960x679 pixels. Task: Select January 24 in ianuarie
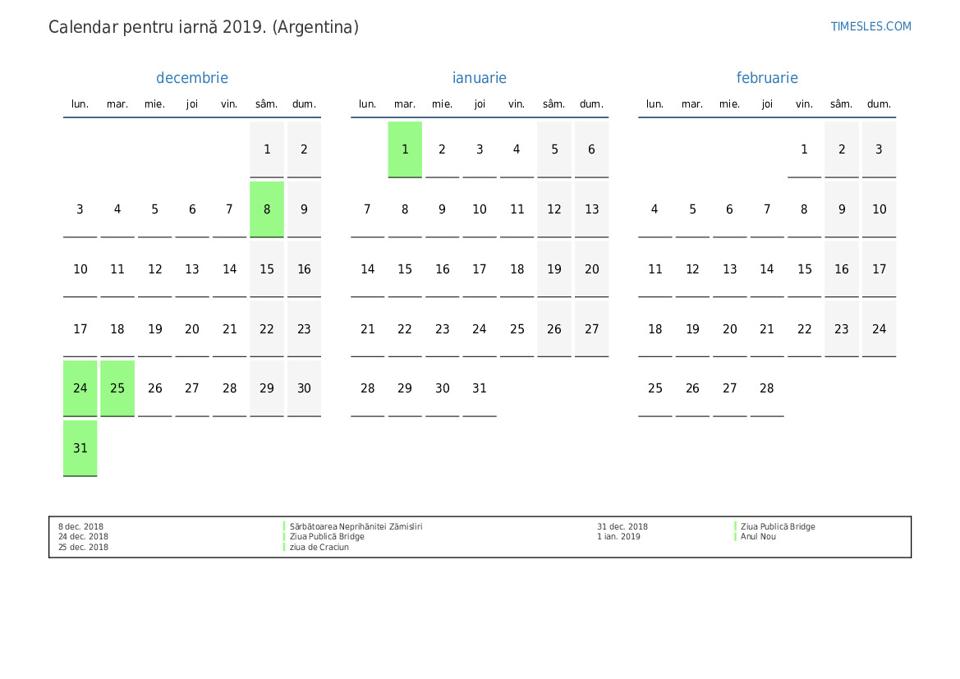point(480,329)
